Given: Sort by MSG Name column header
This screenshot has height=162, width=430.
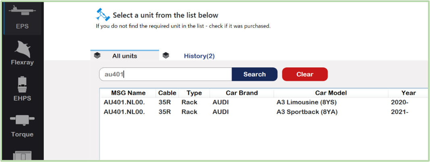Looking at the screenshot, I should [x=128, y=93].
